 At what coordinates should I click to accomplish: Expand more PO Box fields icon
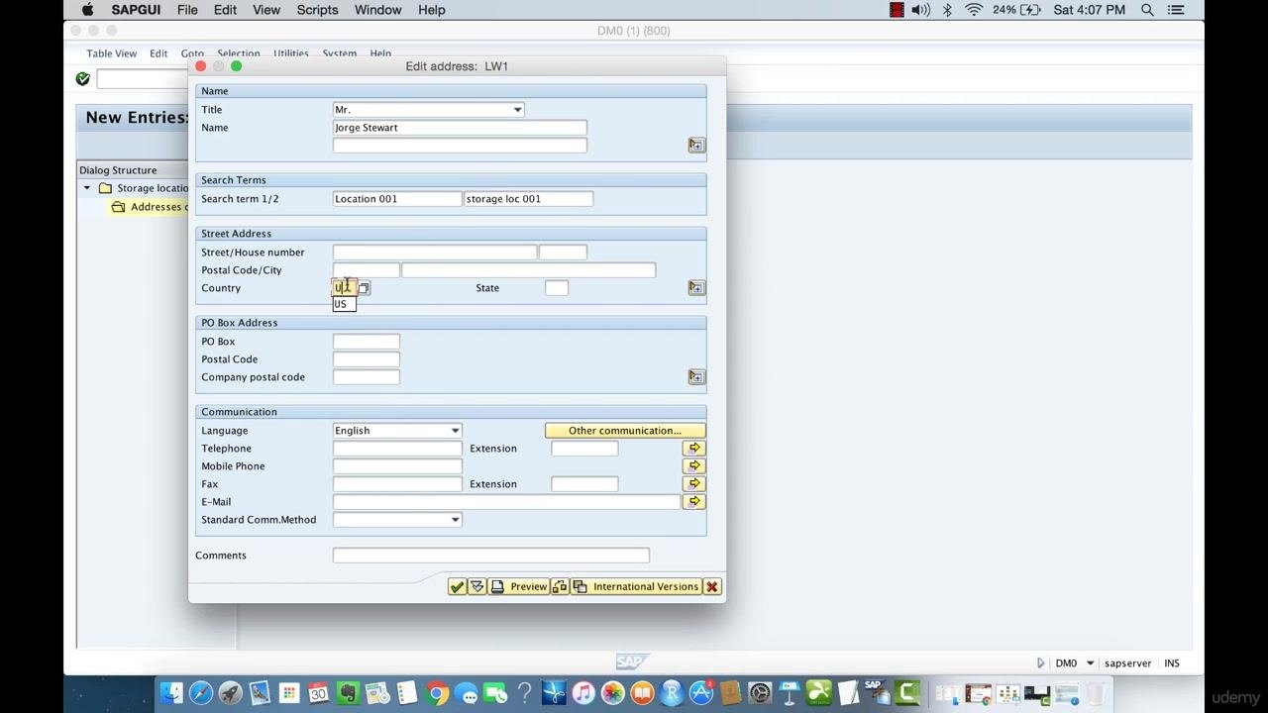click(696, 377)
